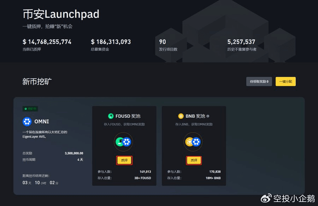Click the 新币挖矿 section heading
Viewport: 318px width, 206px height.
[x=37, y=82]
